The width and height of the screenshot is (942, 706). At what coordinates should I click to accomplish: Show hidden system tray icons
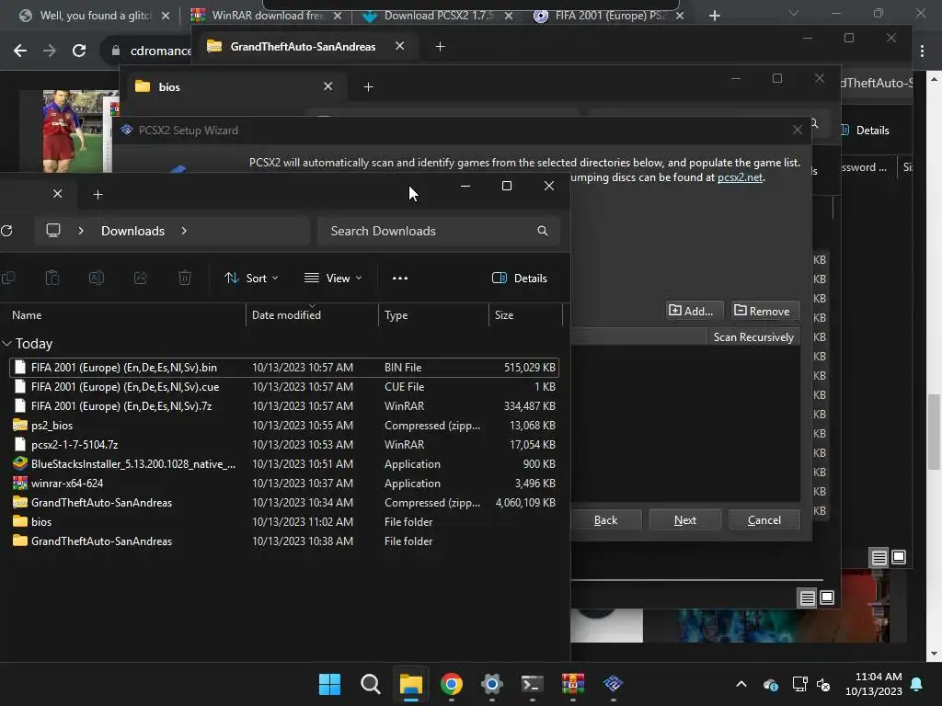[x=741, y=684]
